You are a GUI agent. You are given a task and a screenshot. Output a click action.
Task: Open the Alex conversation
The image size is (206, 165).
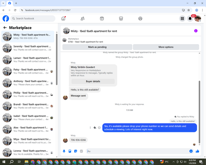coord(28,129)
